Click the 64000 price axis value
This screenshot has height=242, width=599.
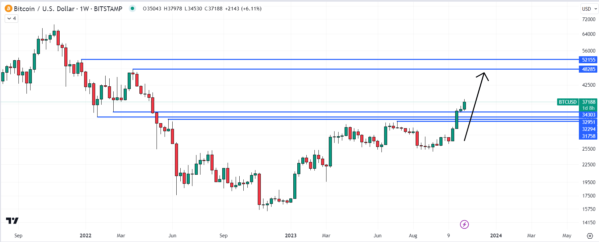[589, 34]
